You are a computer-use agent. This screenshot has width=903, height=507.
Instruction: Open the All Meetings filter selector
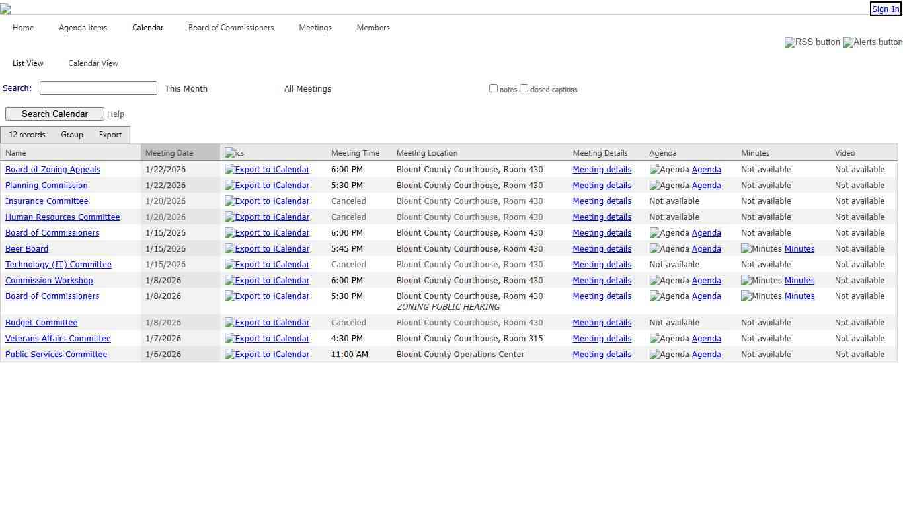pos(307,88)
